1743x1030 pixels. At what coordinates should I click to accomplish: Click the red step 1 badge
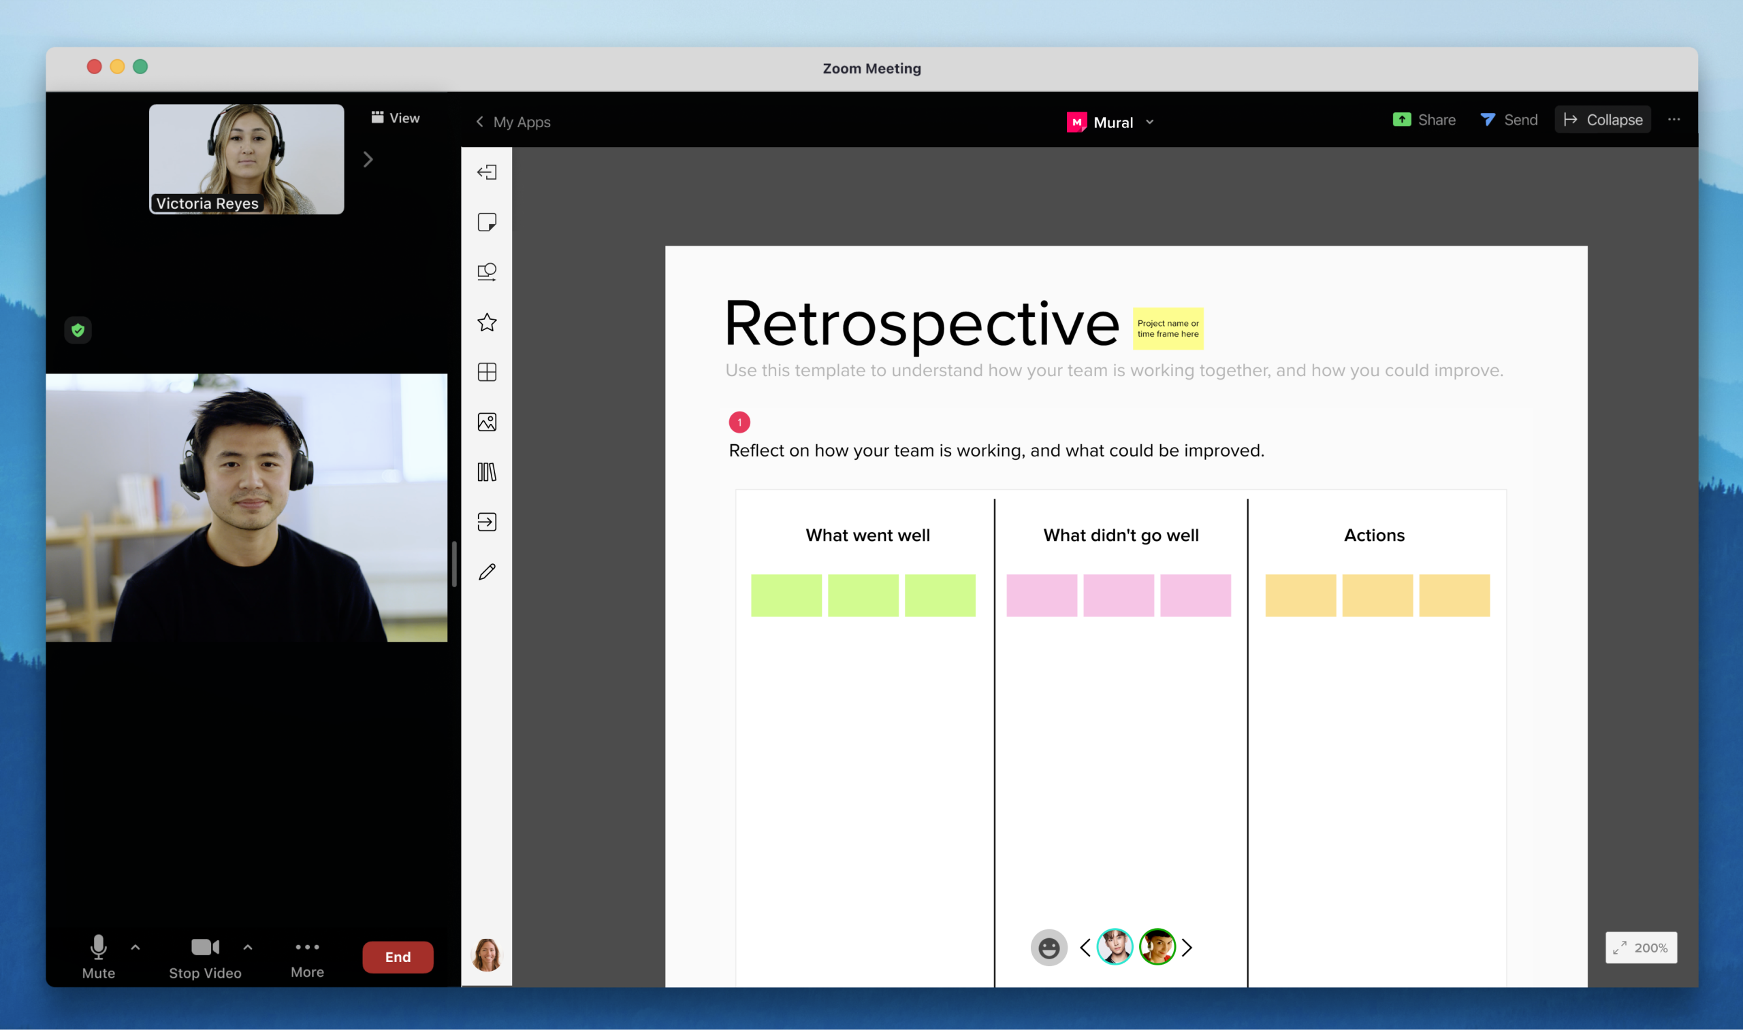pyautogui.click(x=739, y=422)
